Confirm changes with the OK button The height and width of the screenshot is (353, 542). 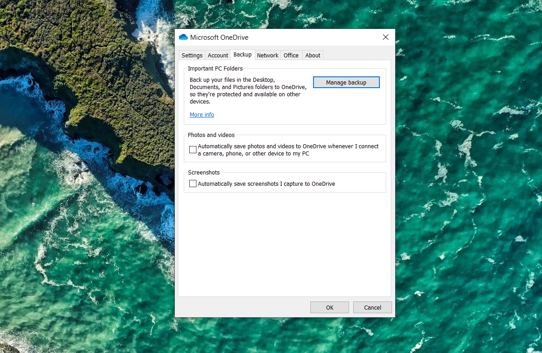(329, 307)
